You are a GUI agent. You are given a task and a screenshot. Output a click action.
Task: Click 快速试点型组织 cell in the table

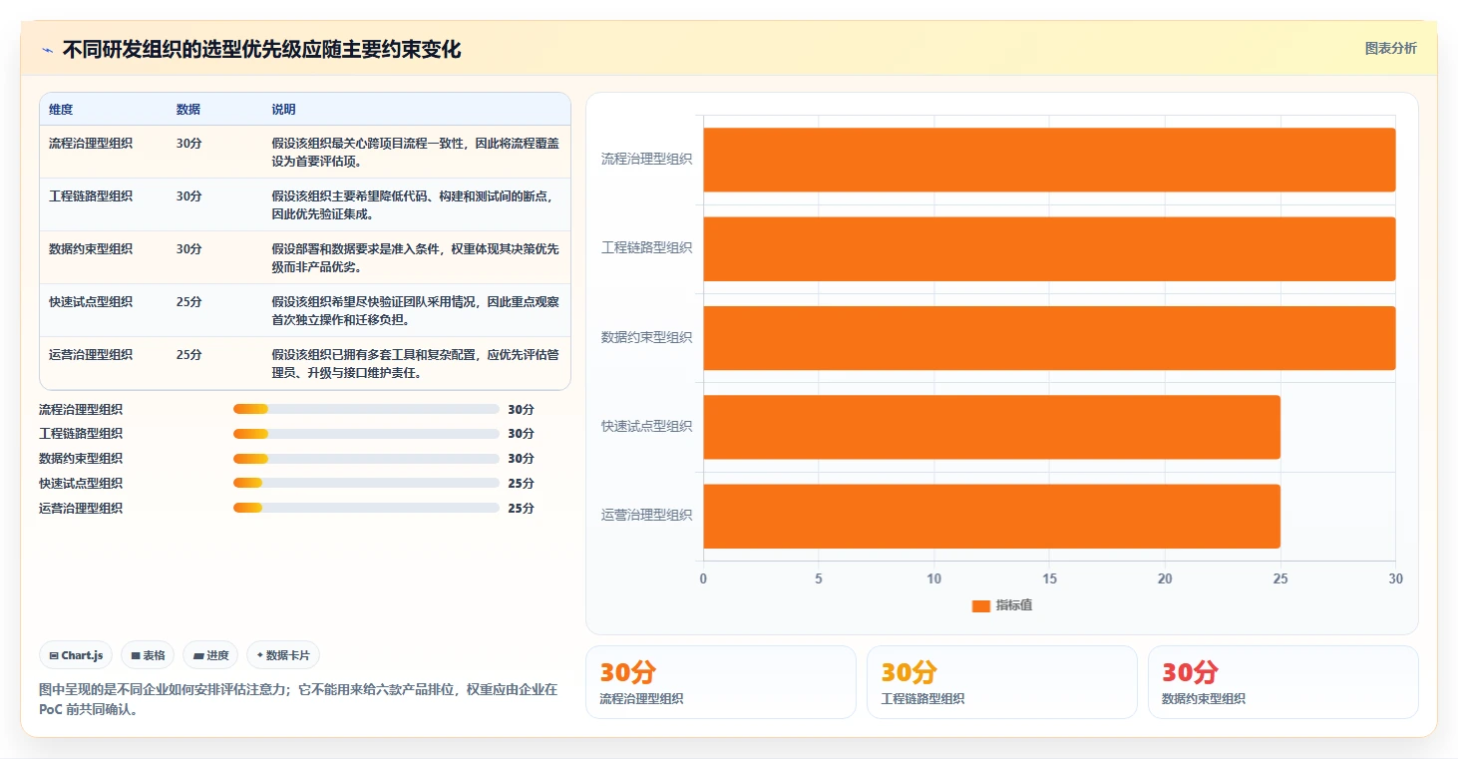coord(91,302)
